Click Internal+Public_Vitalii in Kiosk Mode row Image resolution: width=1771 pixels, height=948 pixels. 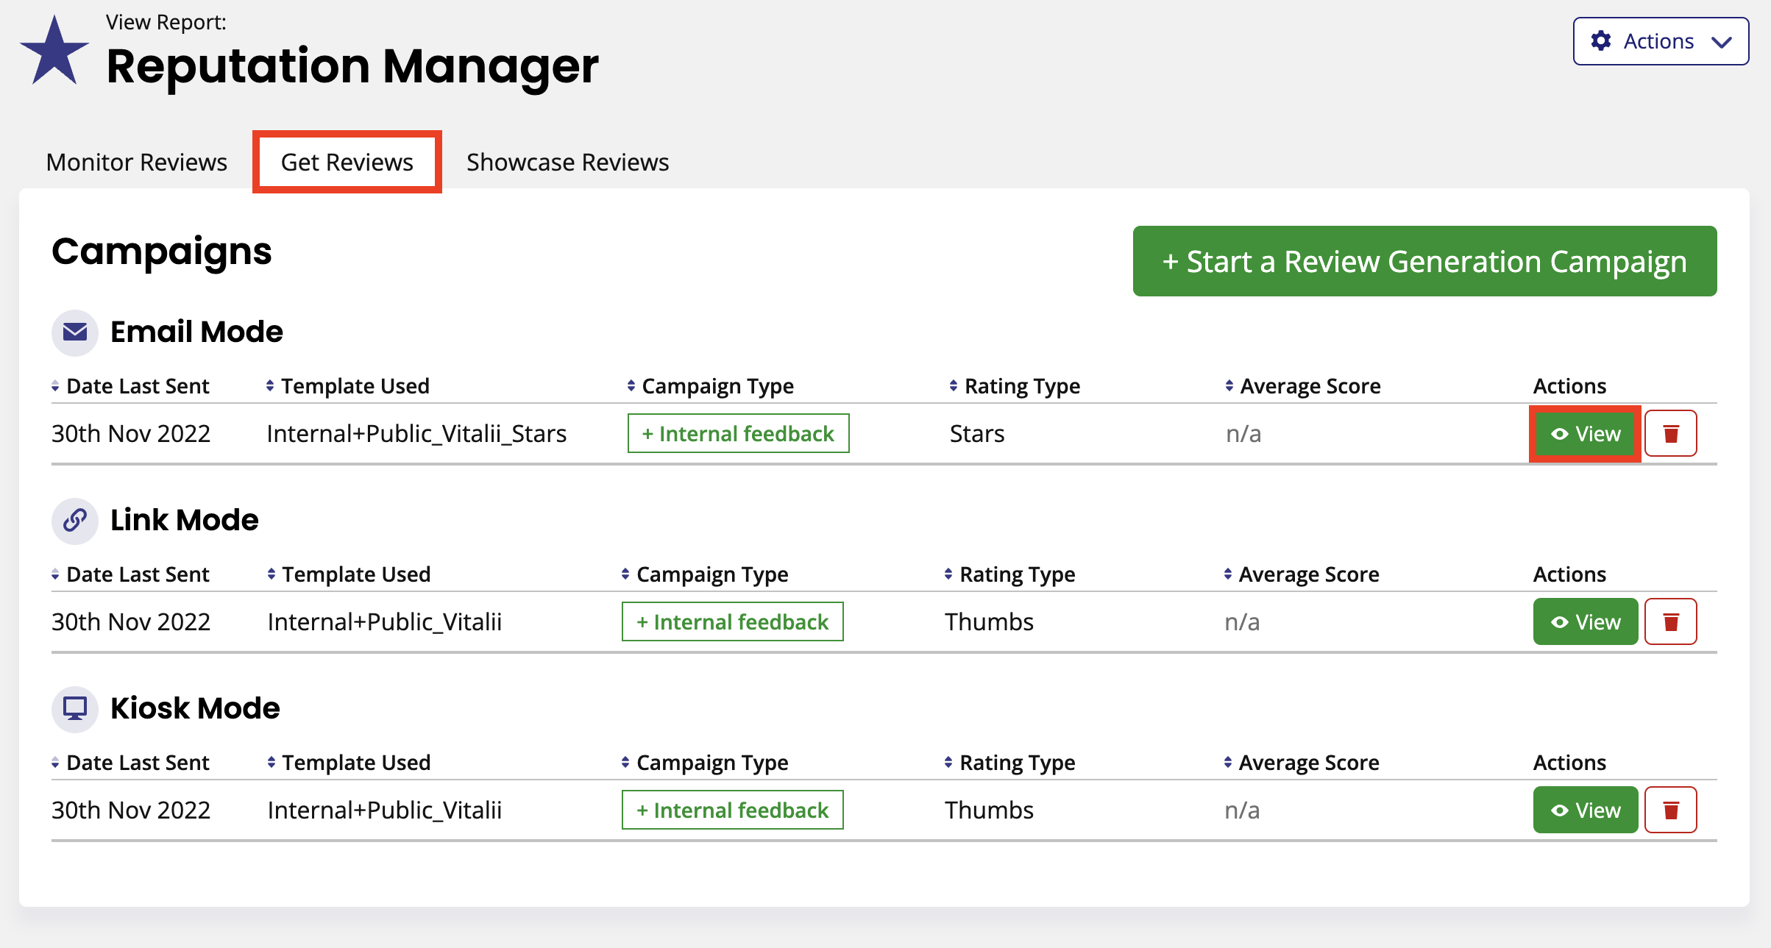[x=385, y=810]
